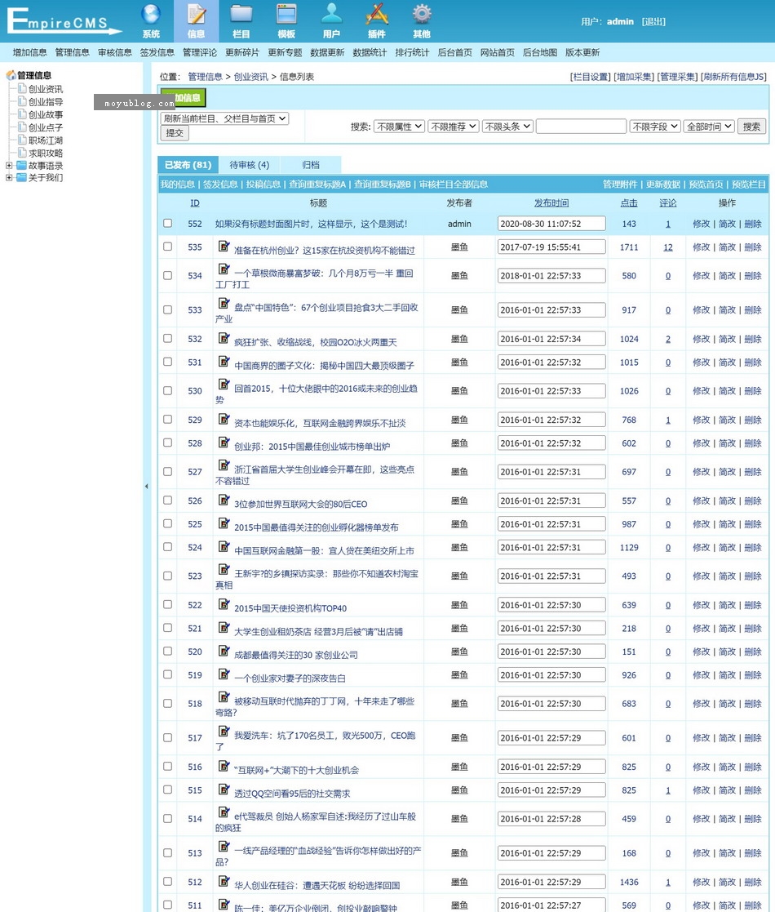Click the page icon beside 职场江湖
775x912 pixels.
click(22, 140)
